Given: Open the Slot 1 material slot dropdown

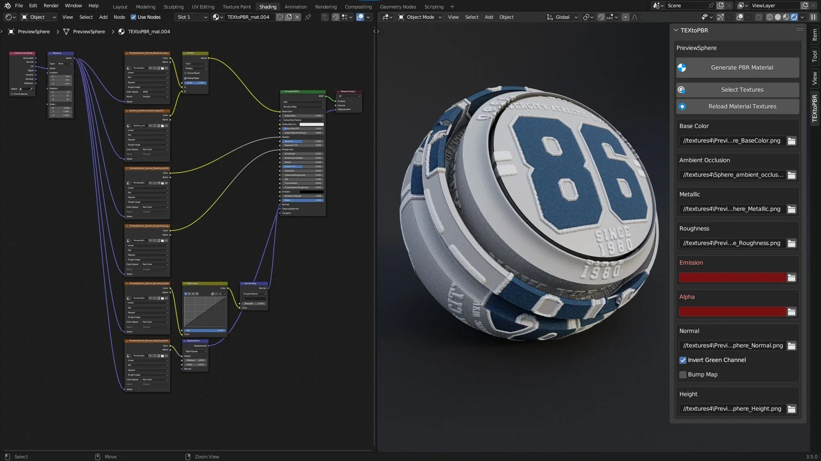Looking at the screenshot, I should tap(191, 17).
